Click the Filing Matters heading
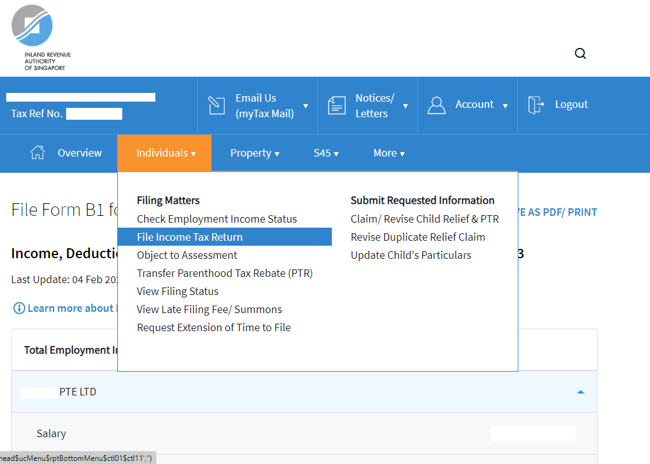Image resolution: width=650 pixels, height=464 pixels. pos(168,201)
